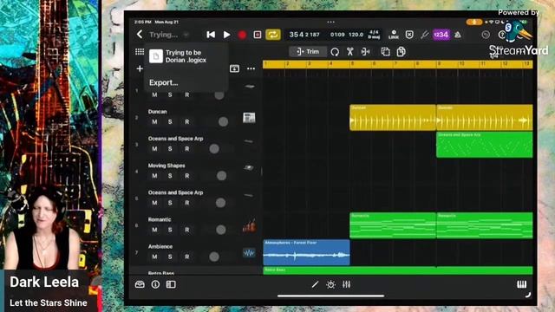Select the green Oceans and Space Arp region
This screenshot has width=555, height=312.
(485, 145)
